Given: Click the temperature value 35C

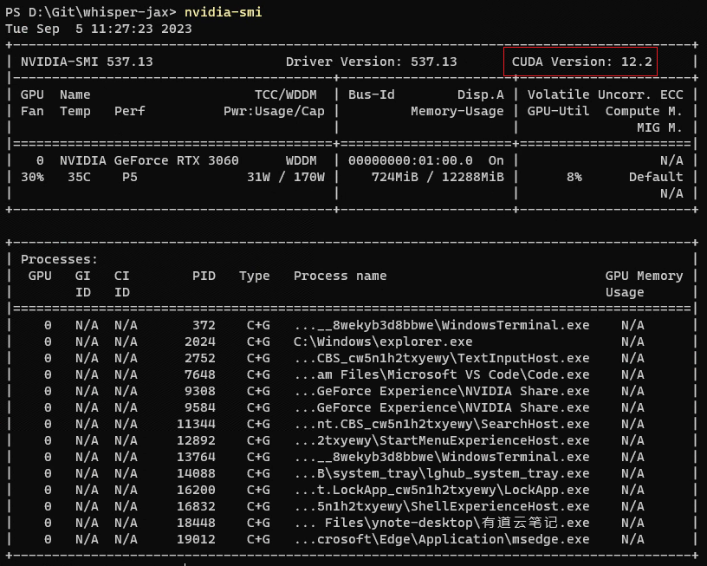Looking at the screenshot, I should (79, 177).
